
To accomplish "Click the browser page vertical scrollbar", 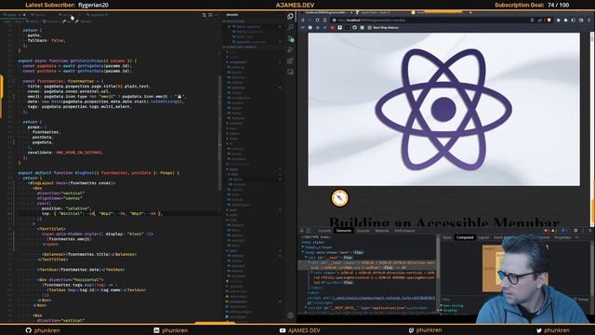I will (x=592, y=129).
